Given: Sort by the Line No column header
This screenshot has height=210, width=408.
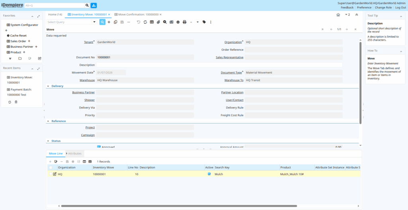Looking at the screenshot, I should [133, 168].
